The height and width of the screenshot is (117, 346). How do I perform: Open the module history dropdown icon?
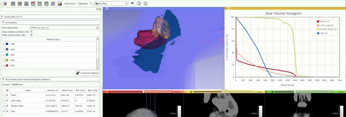(133, 4)
